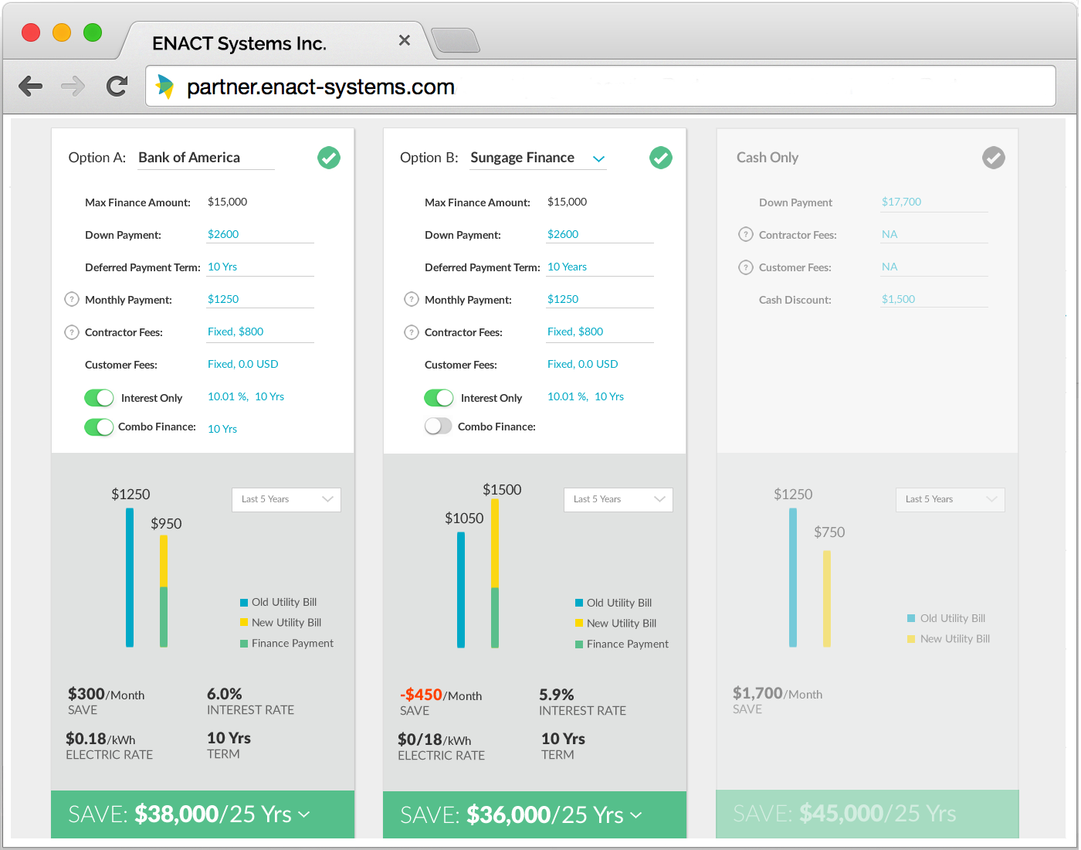Open help icon for Cash Only Customer Fees
The width and height of the screenshot is (1081, 850).
(746, 267)
